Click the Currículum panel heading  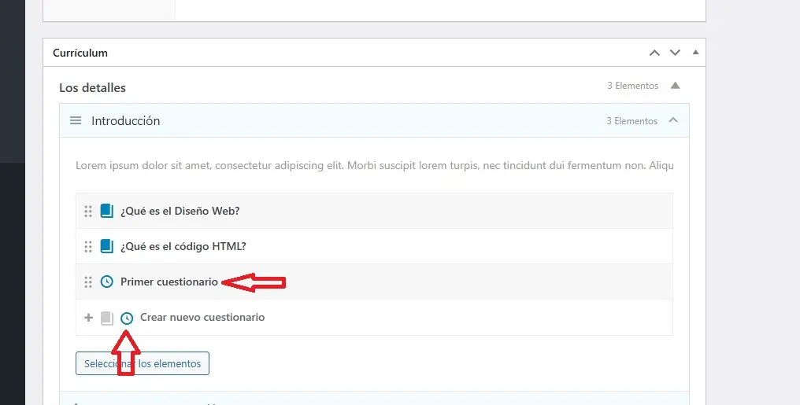80,53
